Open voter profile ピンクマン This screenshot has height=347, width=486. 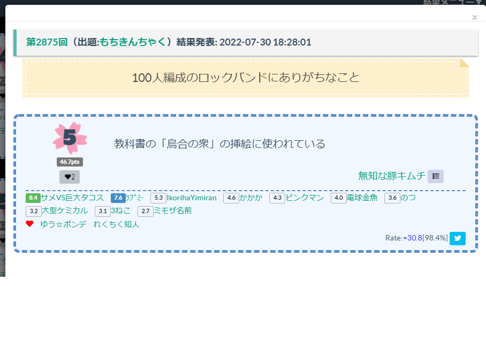pos(305,198)
